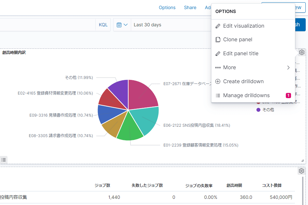Toggle the pie chart legend list icon
The image size is (308, 205).
tap(4, 160)
